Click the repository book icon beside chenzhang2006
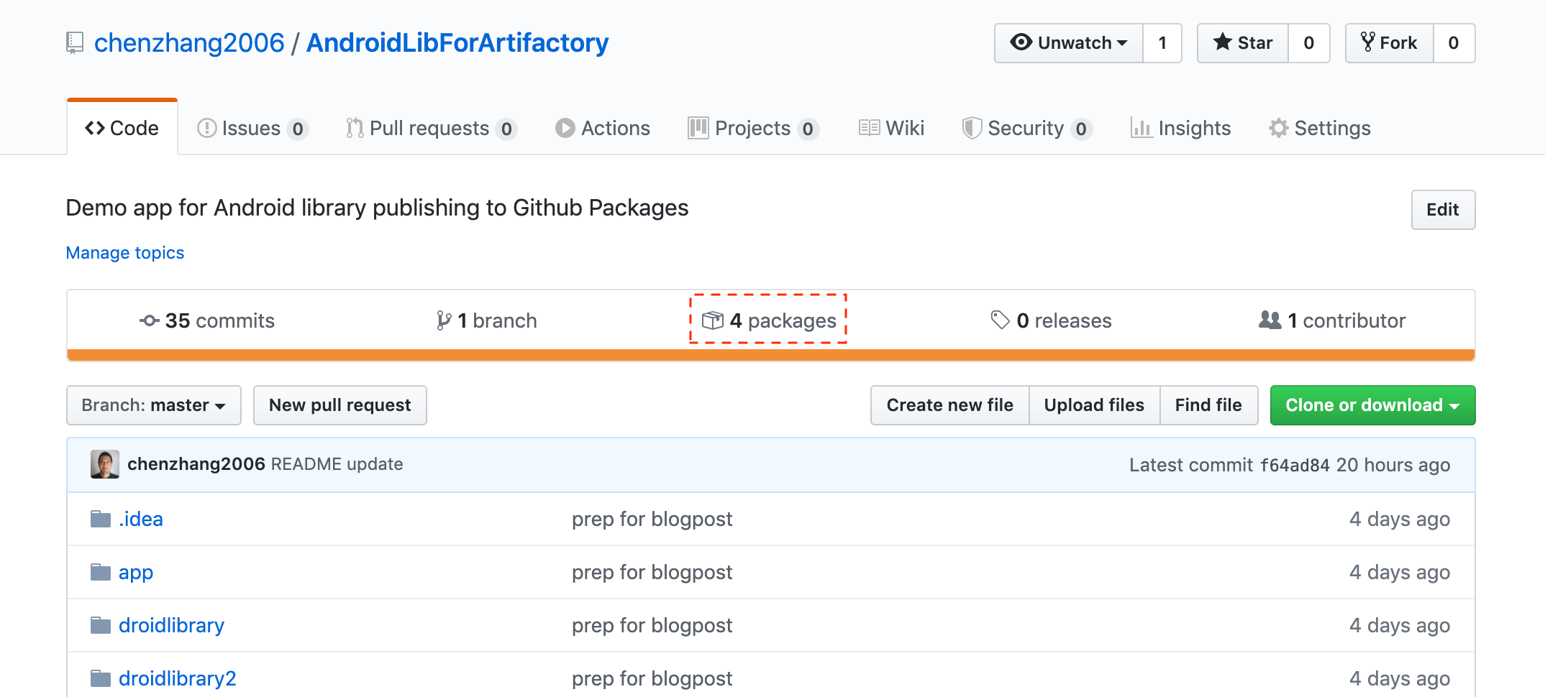The width and height of the screenshot is (1545, 697). pos(75,43)
